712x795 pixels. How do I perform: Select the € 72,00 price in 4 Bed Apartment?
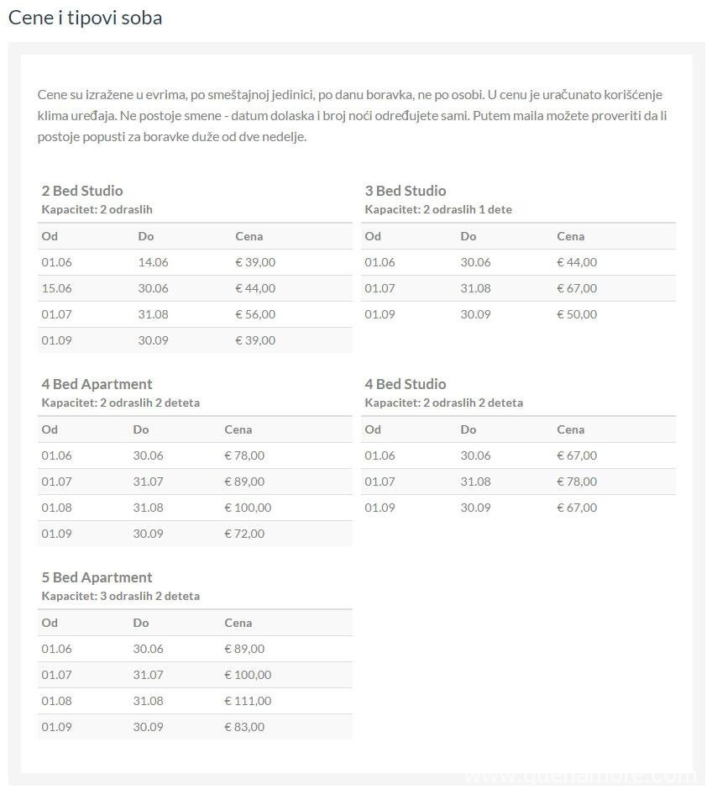[x=244, y=534]
